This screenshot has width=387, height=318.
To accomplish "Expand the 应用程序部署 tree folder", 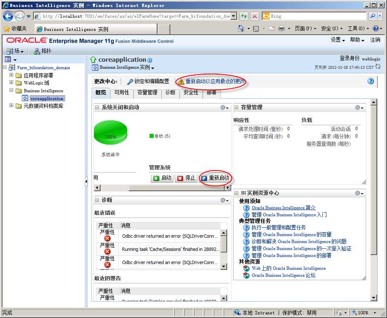I will pyautogui.click(x=12, y=75).
